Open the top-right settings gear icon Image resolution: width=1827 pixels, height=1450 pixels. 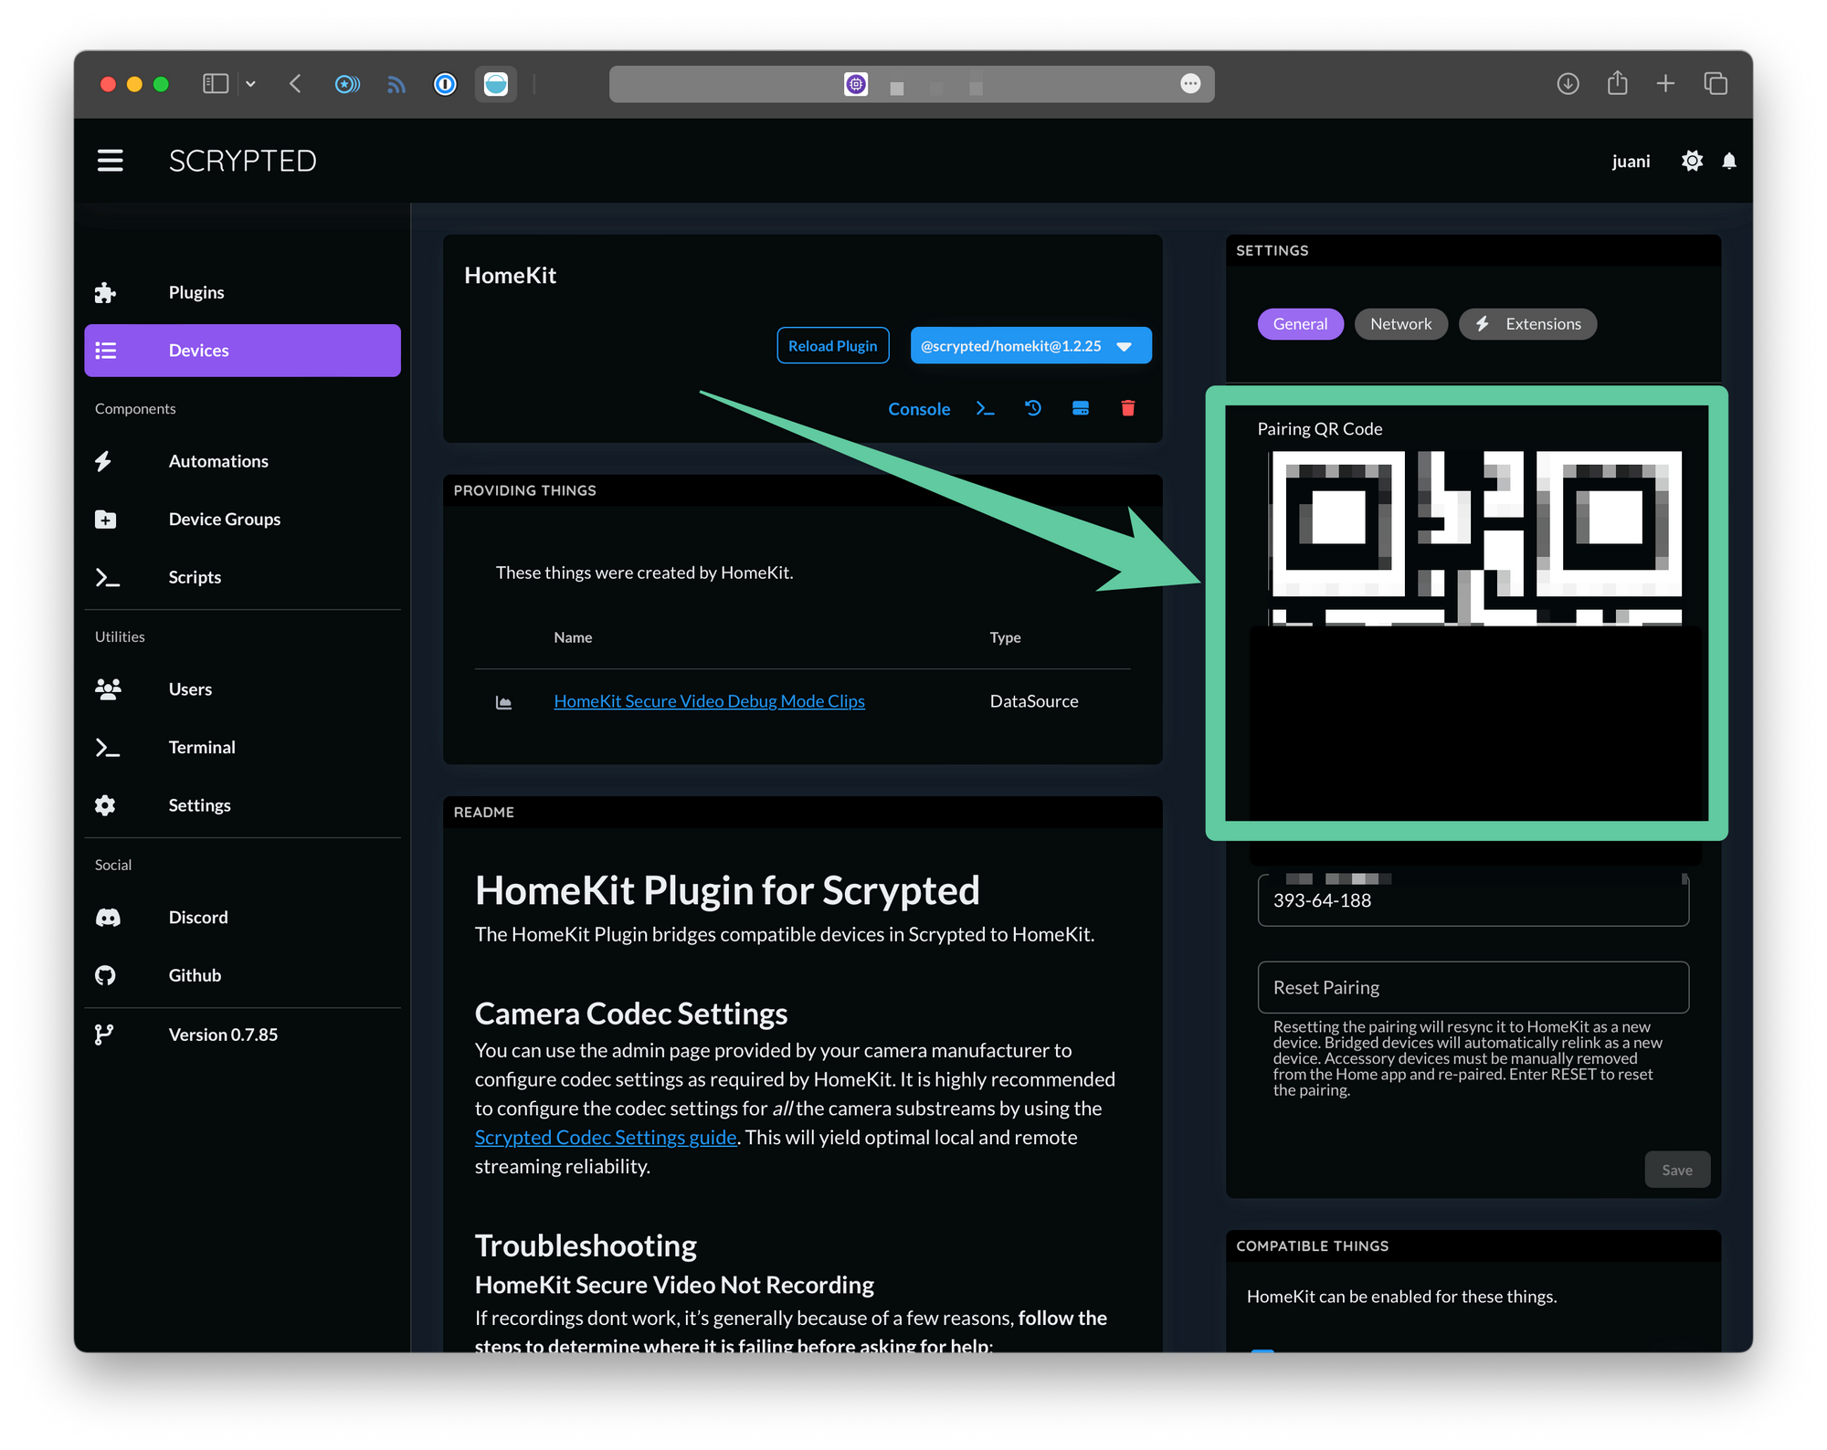pyautogui.click(x=1692, y=161)
